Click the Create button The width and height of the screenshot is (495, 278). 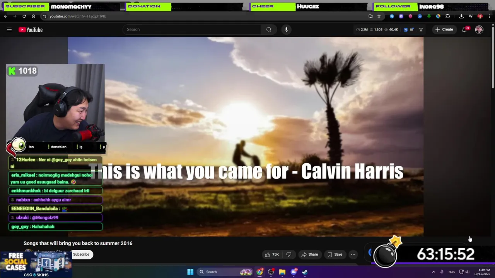click(x=444, y=30)
